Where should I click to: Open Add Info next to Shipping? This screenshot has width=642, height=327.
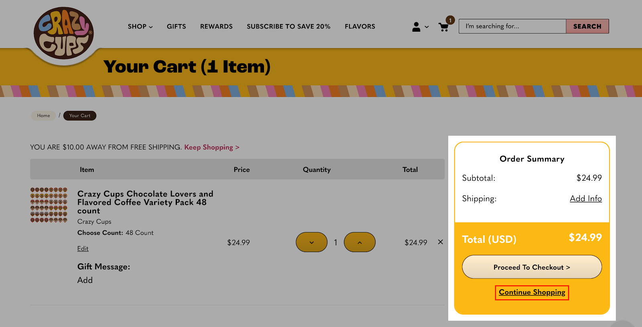(585, 198)
